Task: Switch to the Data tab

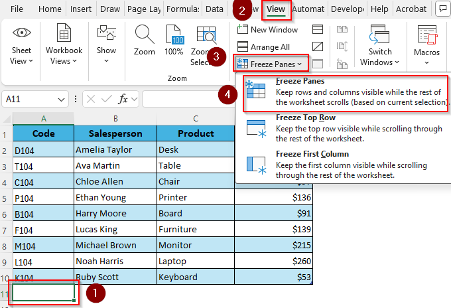Action: coord(215,9)
